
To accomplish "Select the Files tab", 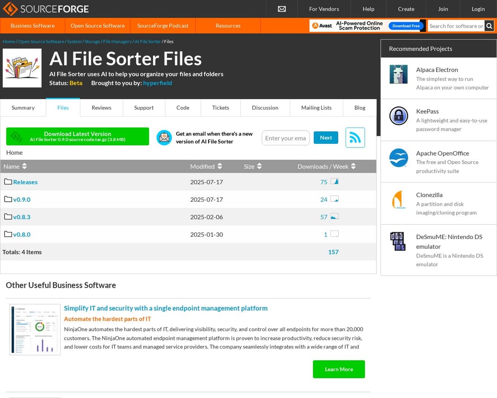I will pyautogui.click(x=63, y=108).
